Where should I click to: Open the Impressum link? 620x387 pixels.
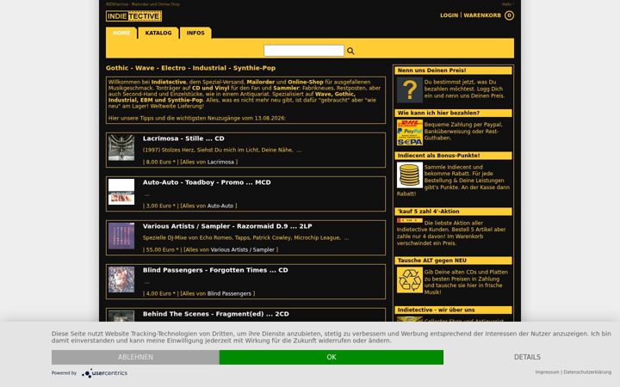click(548, 372)
